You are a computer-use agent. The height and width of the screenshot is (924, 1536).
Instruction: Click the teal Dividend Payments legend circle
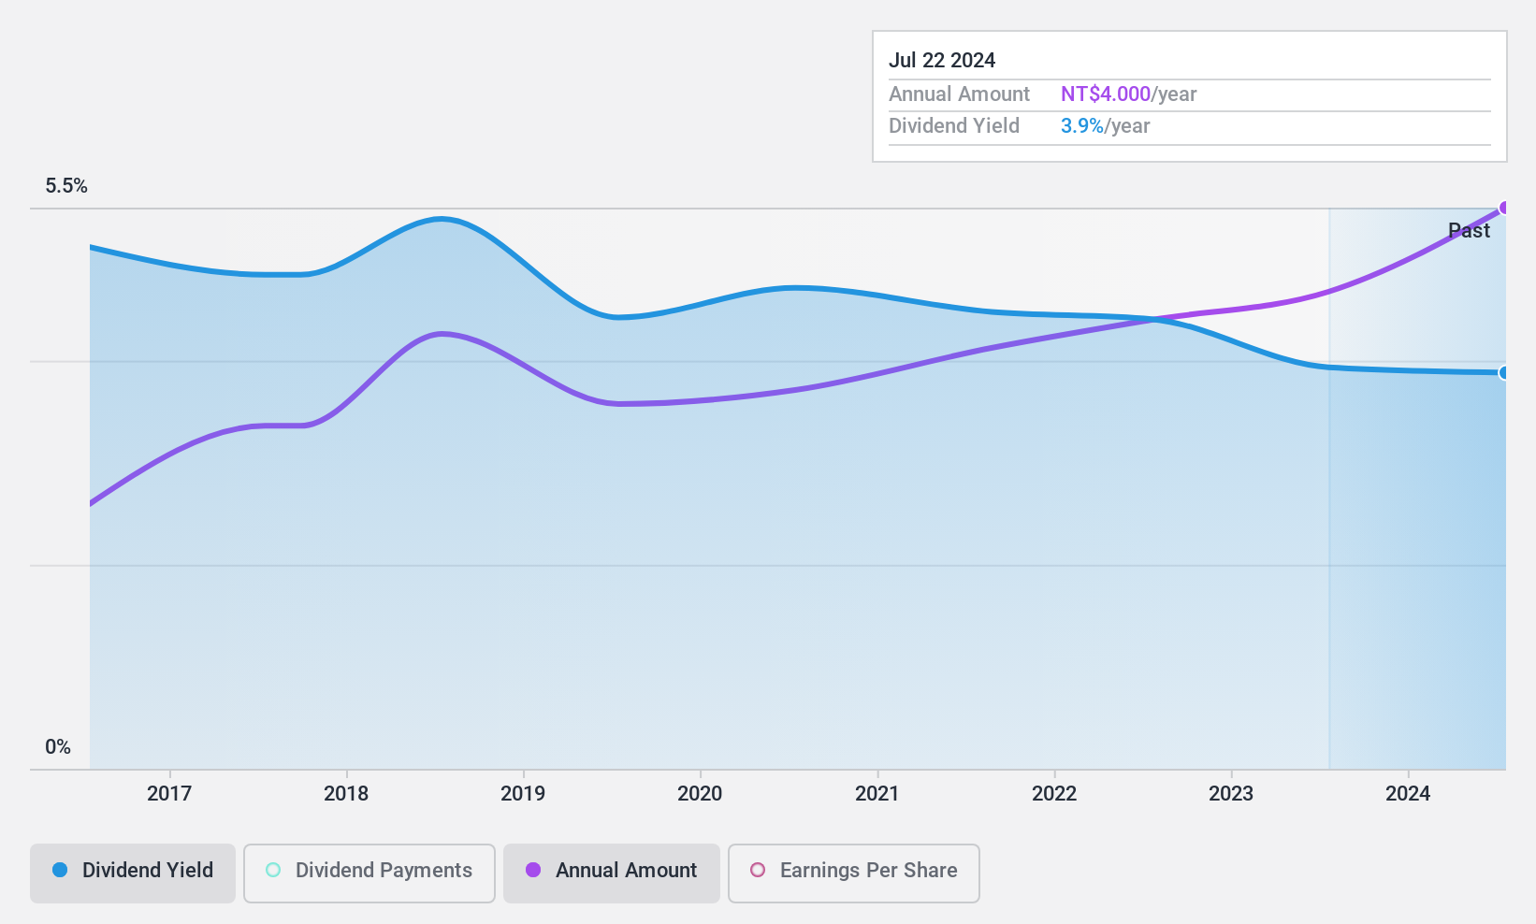(273, 870)
